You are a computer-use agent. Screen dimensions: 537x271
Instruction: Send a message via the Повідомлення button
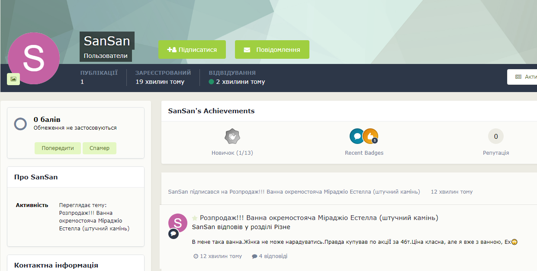(x=272, y=50)
